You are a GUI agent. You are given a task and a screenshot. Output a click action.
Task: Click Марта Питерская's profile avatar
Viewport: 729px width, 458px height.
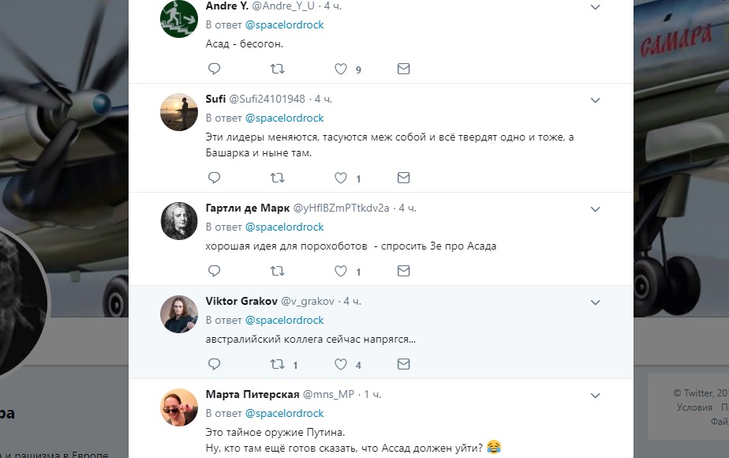[x=179, y=407]
